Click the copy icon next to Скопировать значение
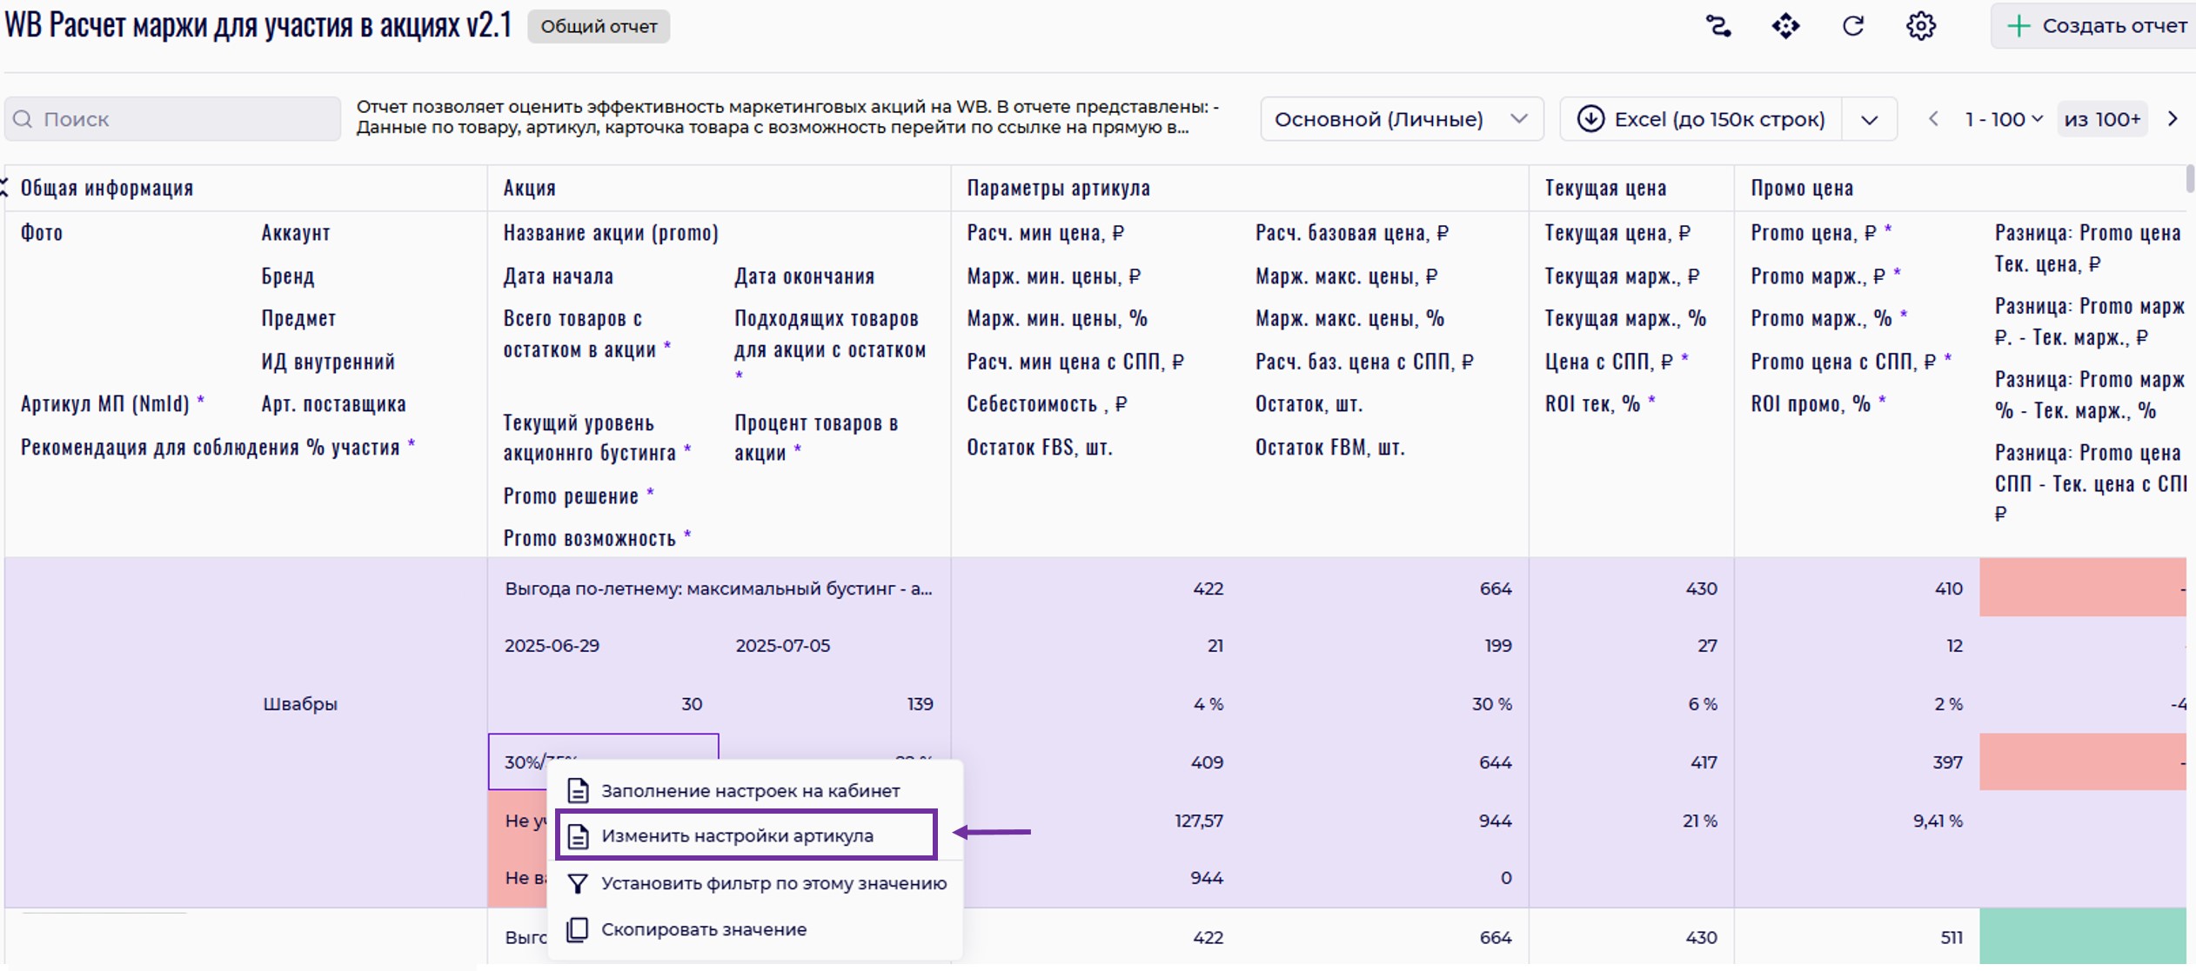This screenshot has width=2196, height=971. pyautogui.click(x=578, y=929)
